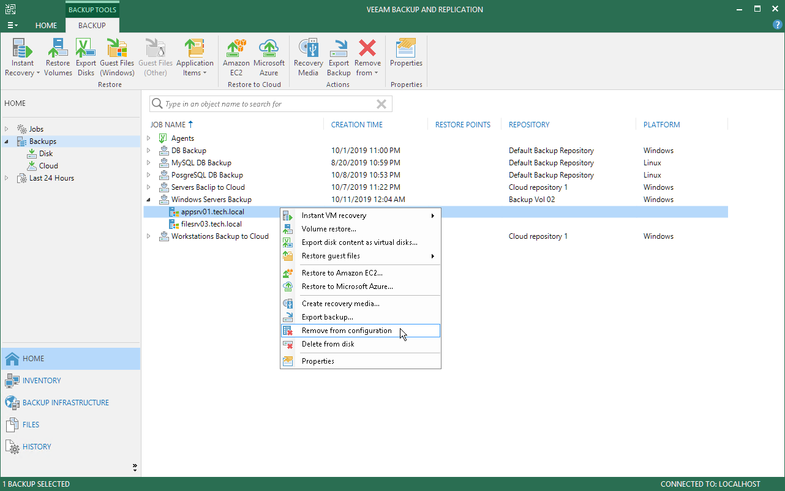Select Backups node in tree
This screenshot has width=785, height=491.
pos(43,141)
